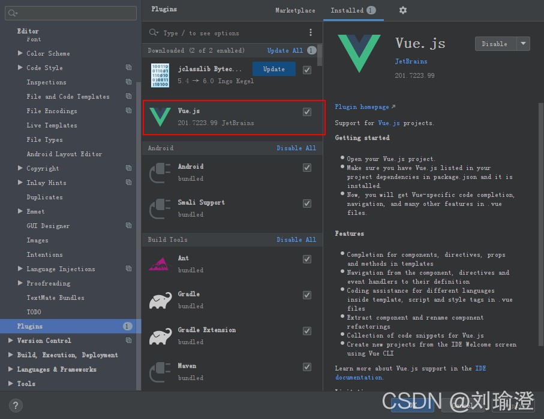Click the large Vue.js logo in details pane
The width and height of the screenshot is (544, 419).
pyautogui.click(x=359, y=54)
